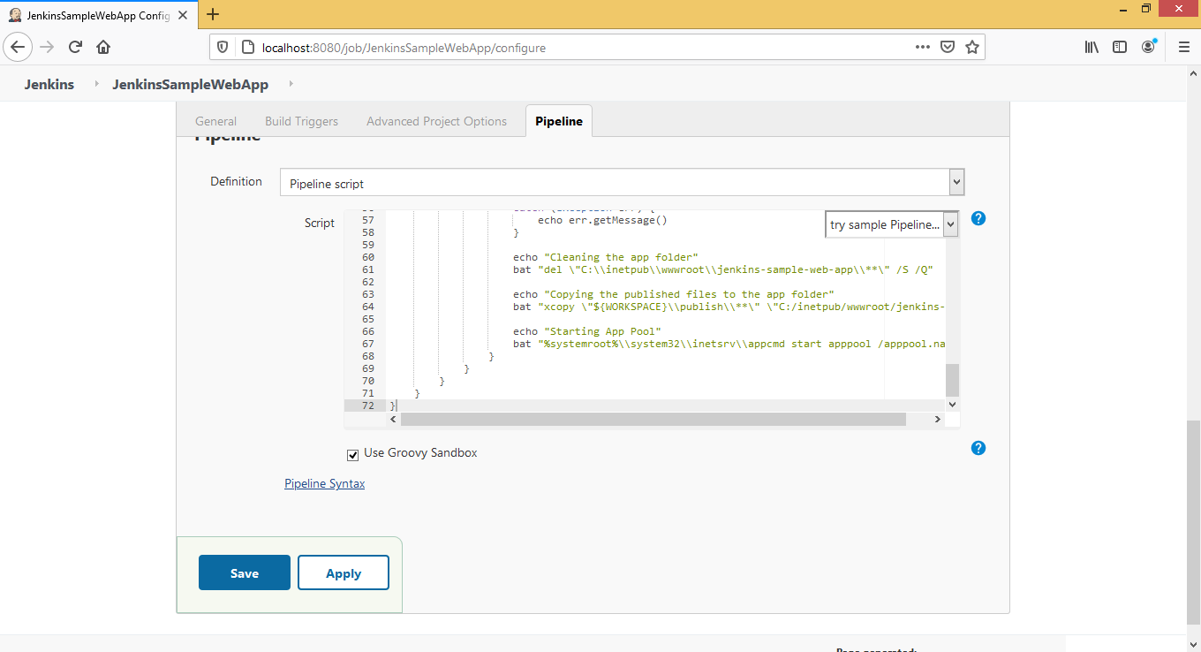Click line number 72 in editor gutter
Image resolution: width=1201 pixels, height=652 pixels.
(368, 406)
